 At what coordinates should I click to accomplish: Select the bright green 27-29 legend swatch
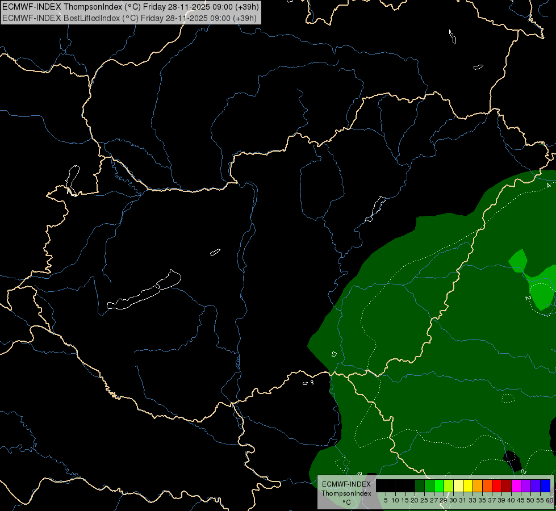[x=439, y=485]
